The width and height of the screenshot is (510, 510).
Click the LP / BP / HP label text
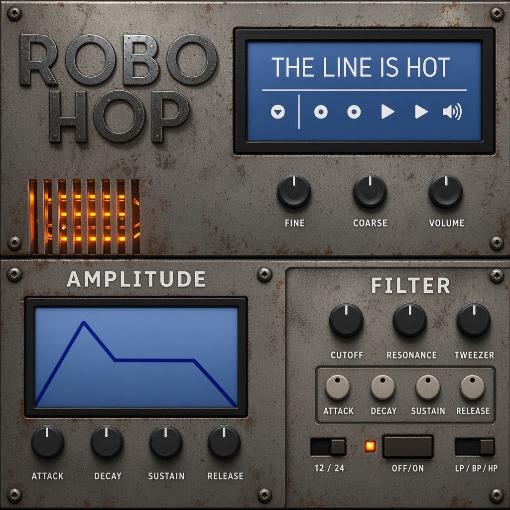click(x=476, y=468)
